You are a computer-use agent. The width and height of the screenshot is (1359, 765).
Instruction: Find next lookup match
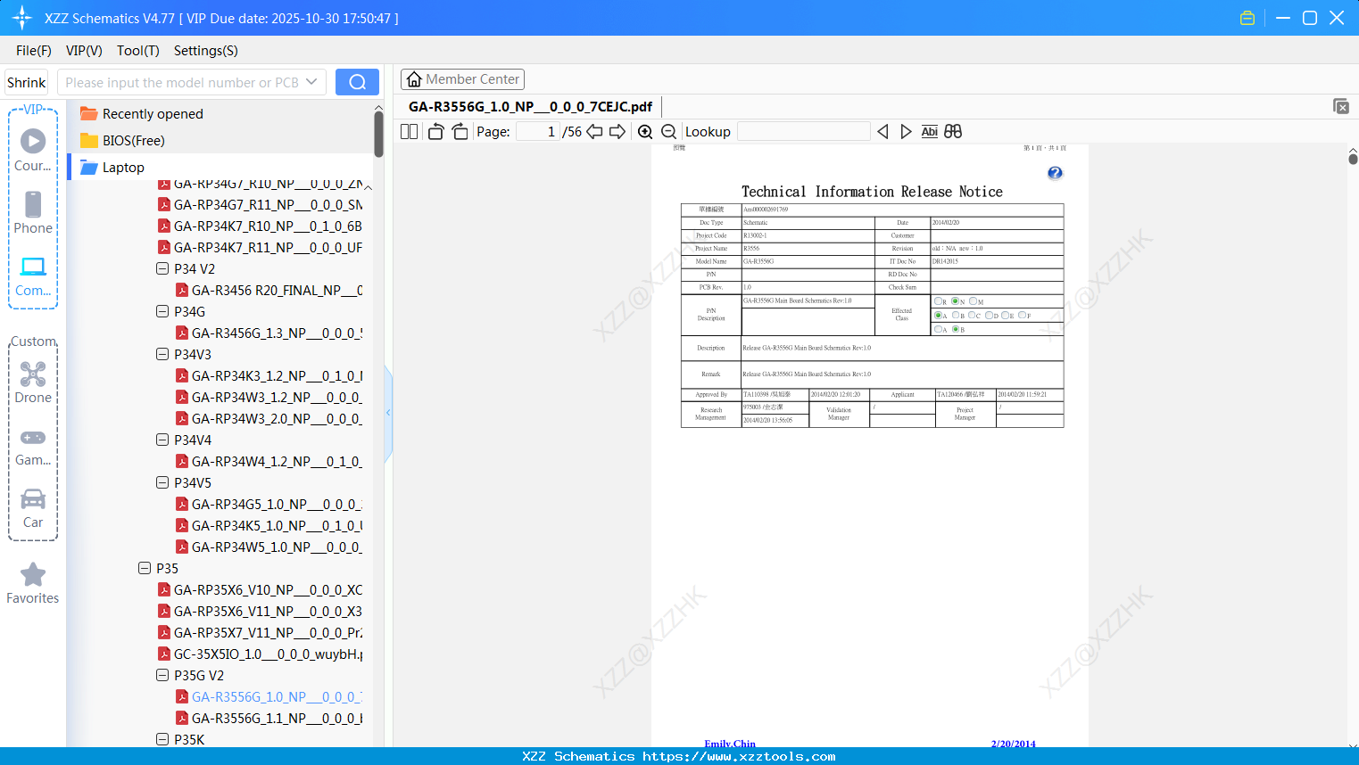click(906, 131)
